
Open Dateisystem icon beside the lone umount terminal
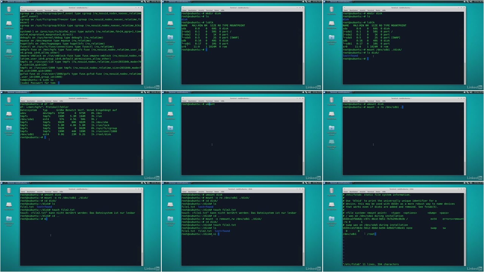pyautogui.click(x=170, y=115)
